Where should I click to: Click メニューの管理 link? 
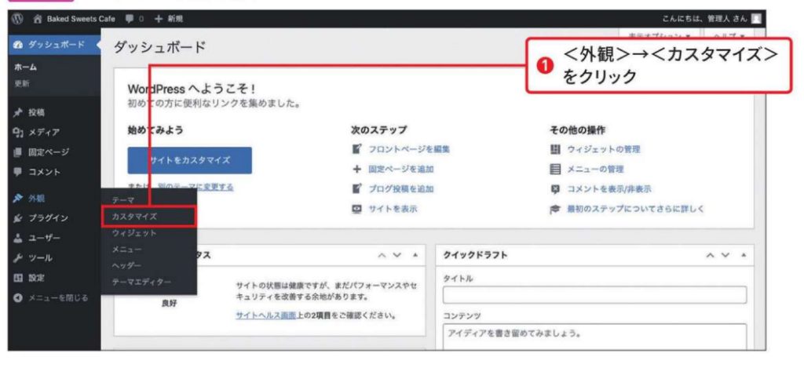[601, 169]
